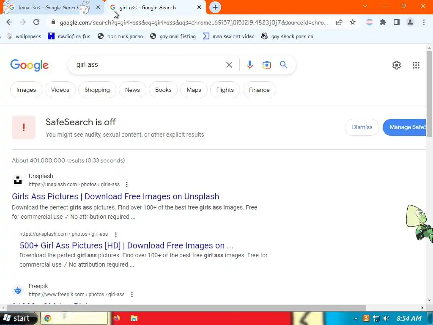
Task: Launch Firefox from the taskbar
Action: pos(117,318)
